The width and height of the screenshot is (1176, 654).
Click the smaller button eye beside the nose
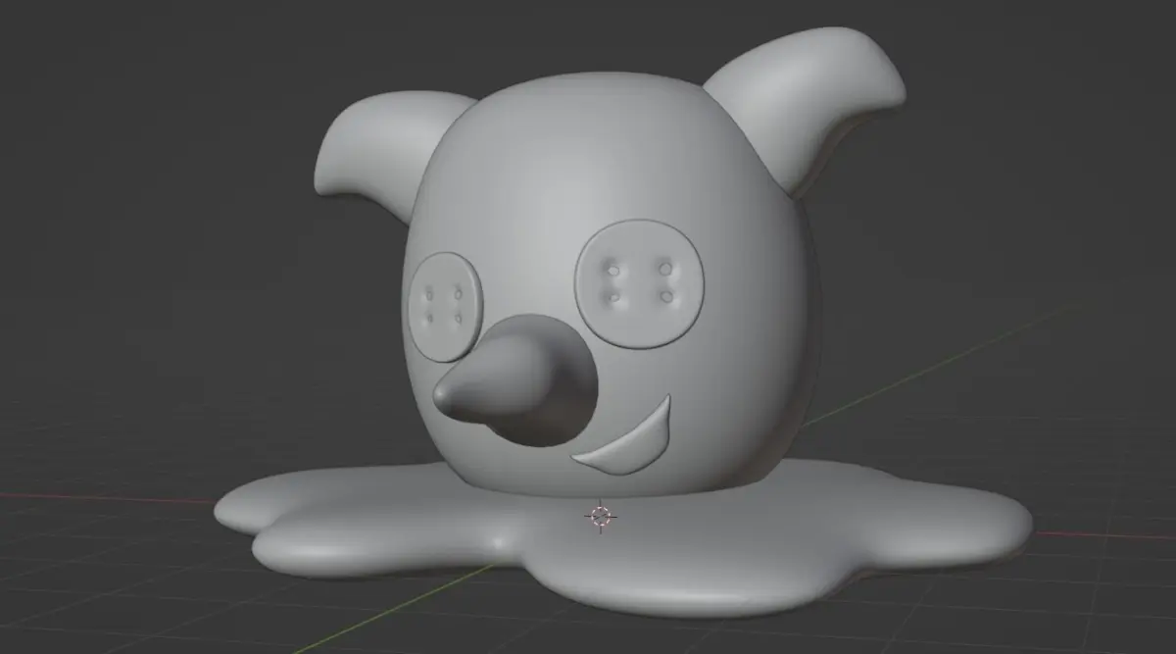446,305
